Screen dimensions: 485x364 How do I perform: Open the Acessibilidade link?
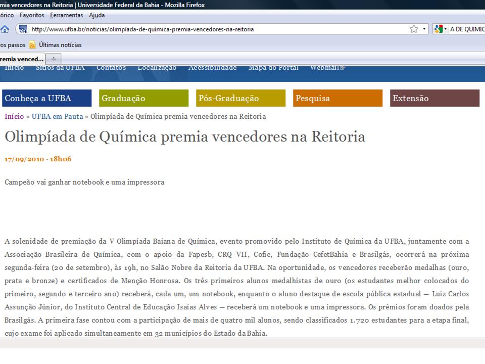(213, 67)
